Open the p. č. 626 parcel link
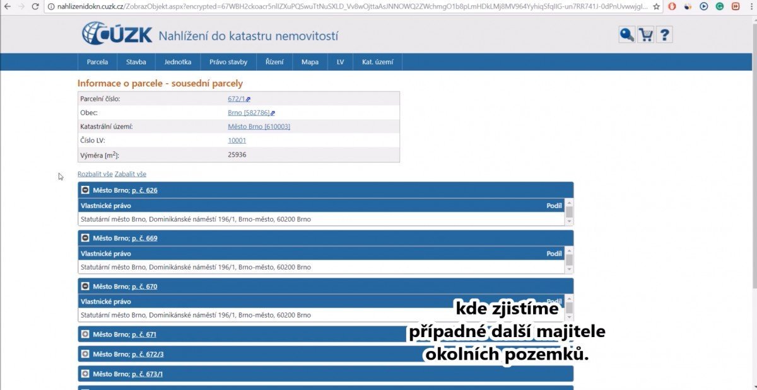This screenshot has height=390, width=757. point(144,190)
